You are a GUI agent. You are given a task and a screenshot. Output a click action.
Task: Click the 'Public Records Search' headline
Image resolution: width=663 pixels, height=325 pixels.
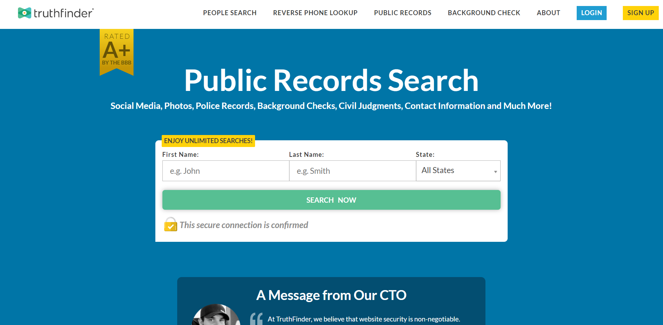[x=331, y=81]
